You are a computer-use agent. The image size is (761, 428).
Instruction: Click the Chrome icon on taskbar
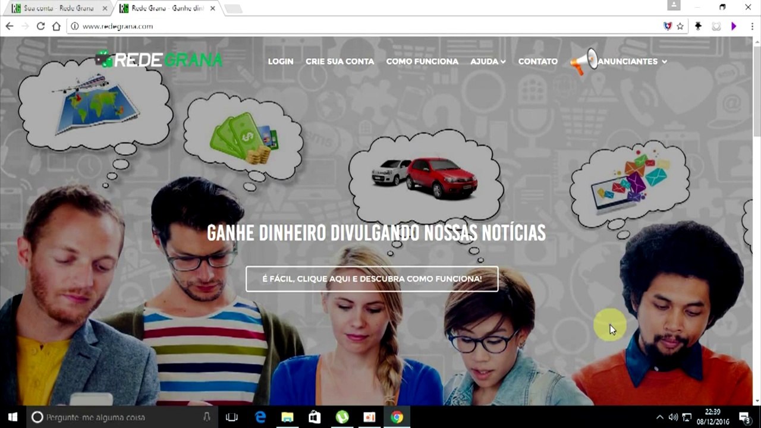[x=397, y=417]
